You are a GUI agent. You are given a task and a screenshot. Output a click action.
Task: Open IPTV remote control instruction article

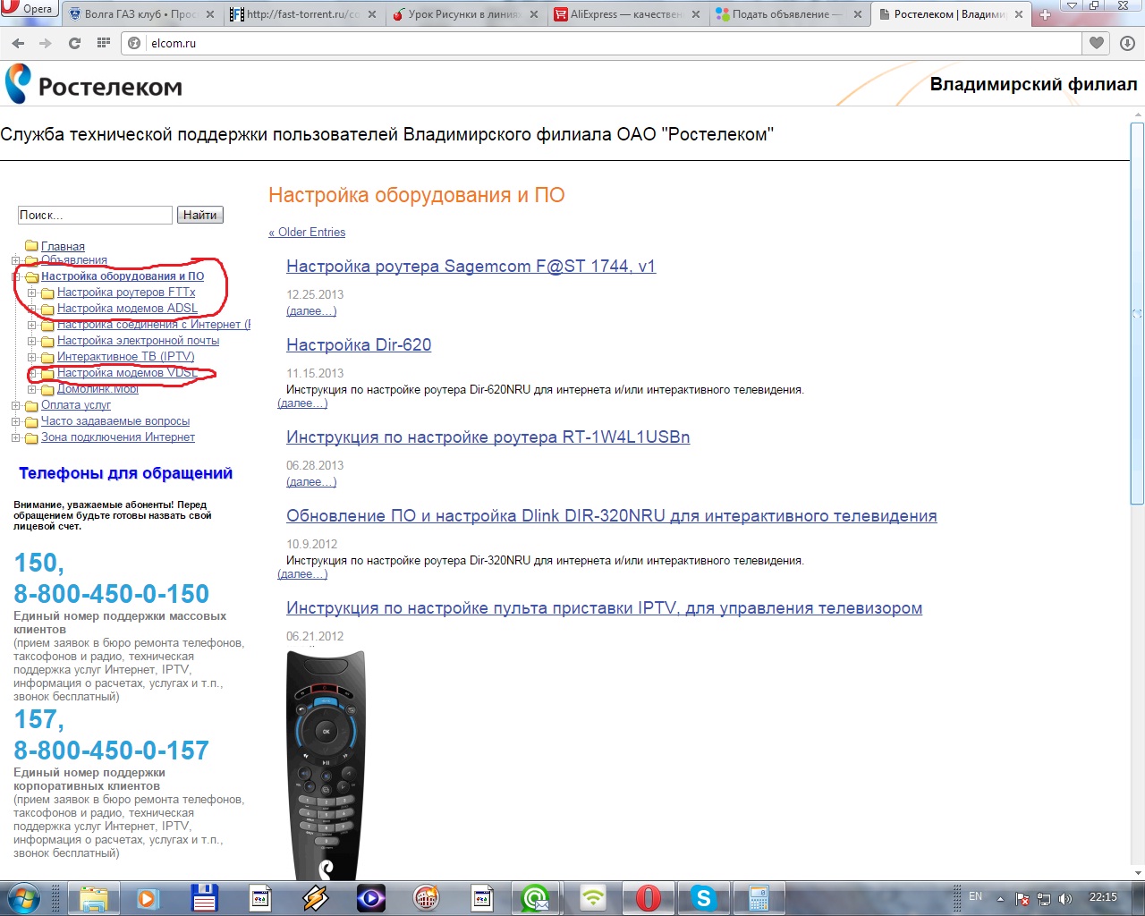(x=604, y=608)
